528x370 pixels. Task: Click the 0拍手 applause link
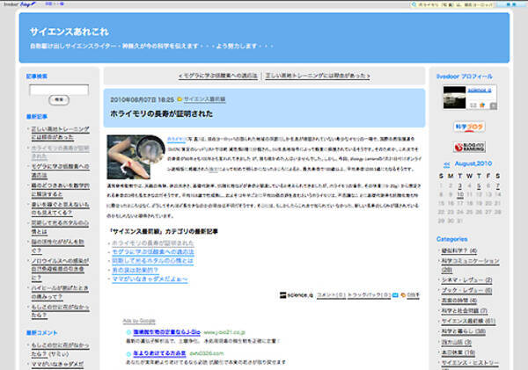click(414, 295)
